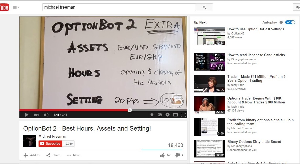Viewport: 300px width, 164px height.
Task: Skip to the next video
Action: click(36, 115)
